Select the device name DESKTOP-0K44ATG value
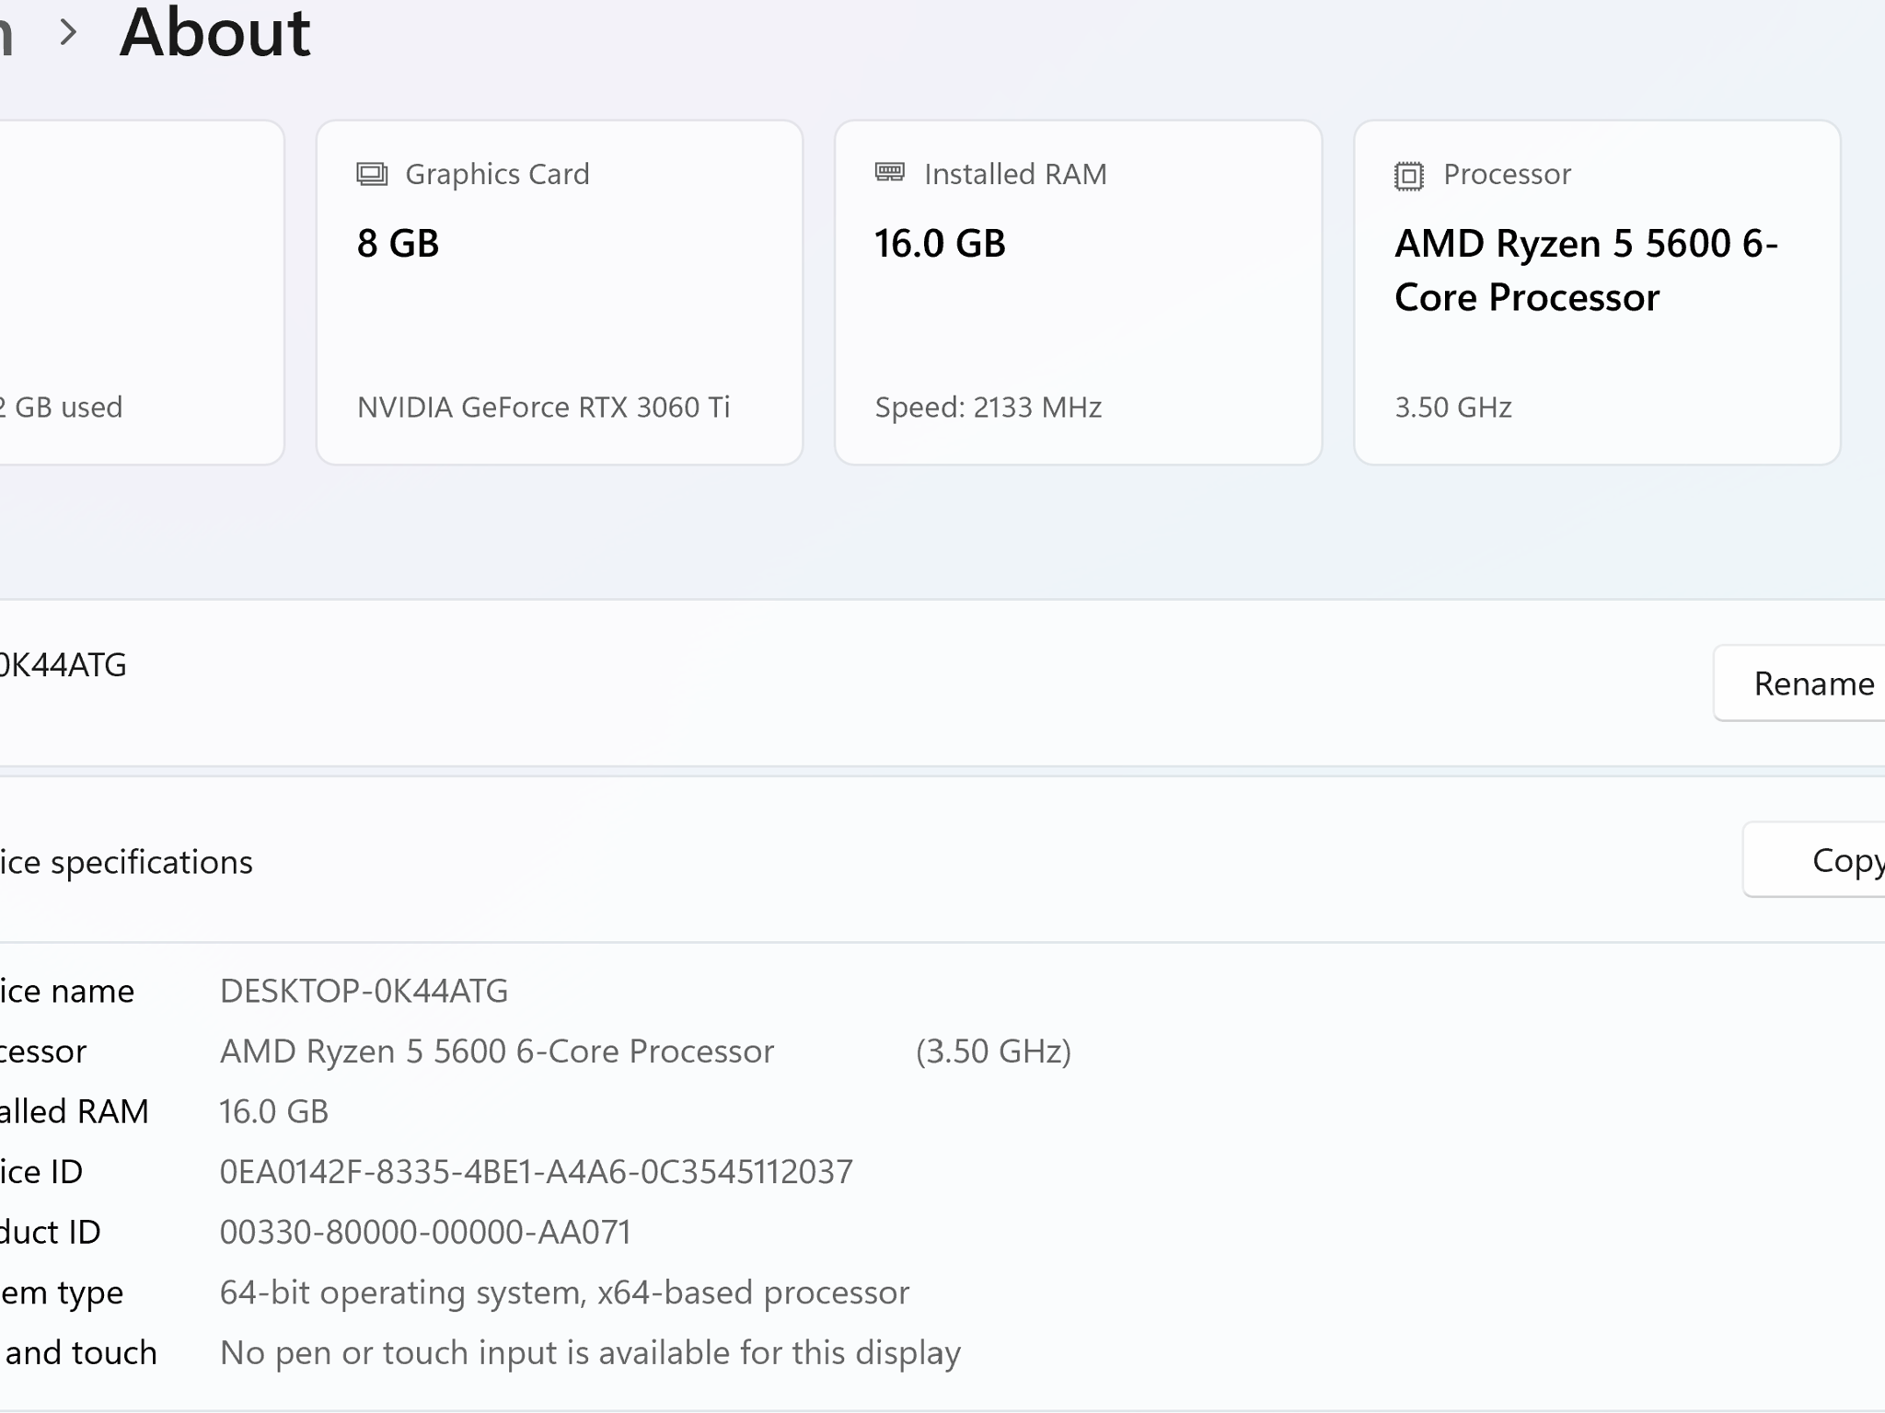 (x=364, y=991)
